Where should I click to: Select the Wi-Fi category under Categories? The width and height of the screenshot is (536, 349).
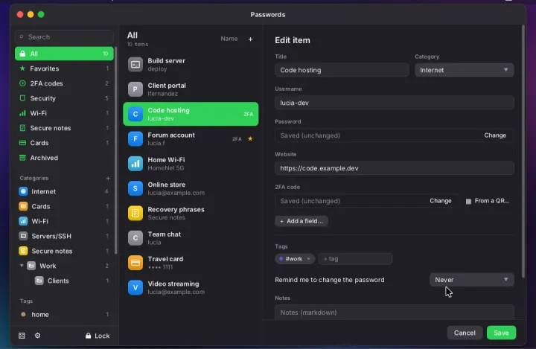tap(64, 222)
